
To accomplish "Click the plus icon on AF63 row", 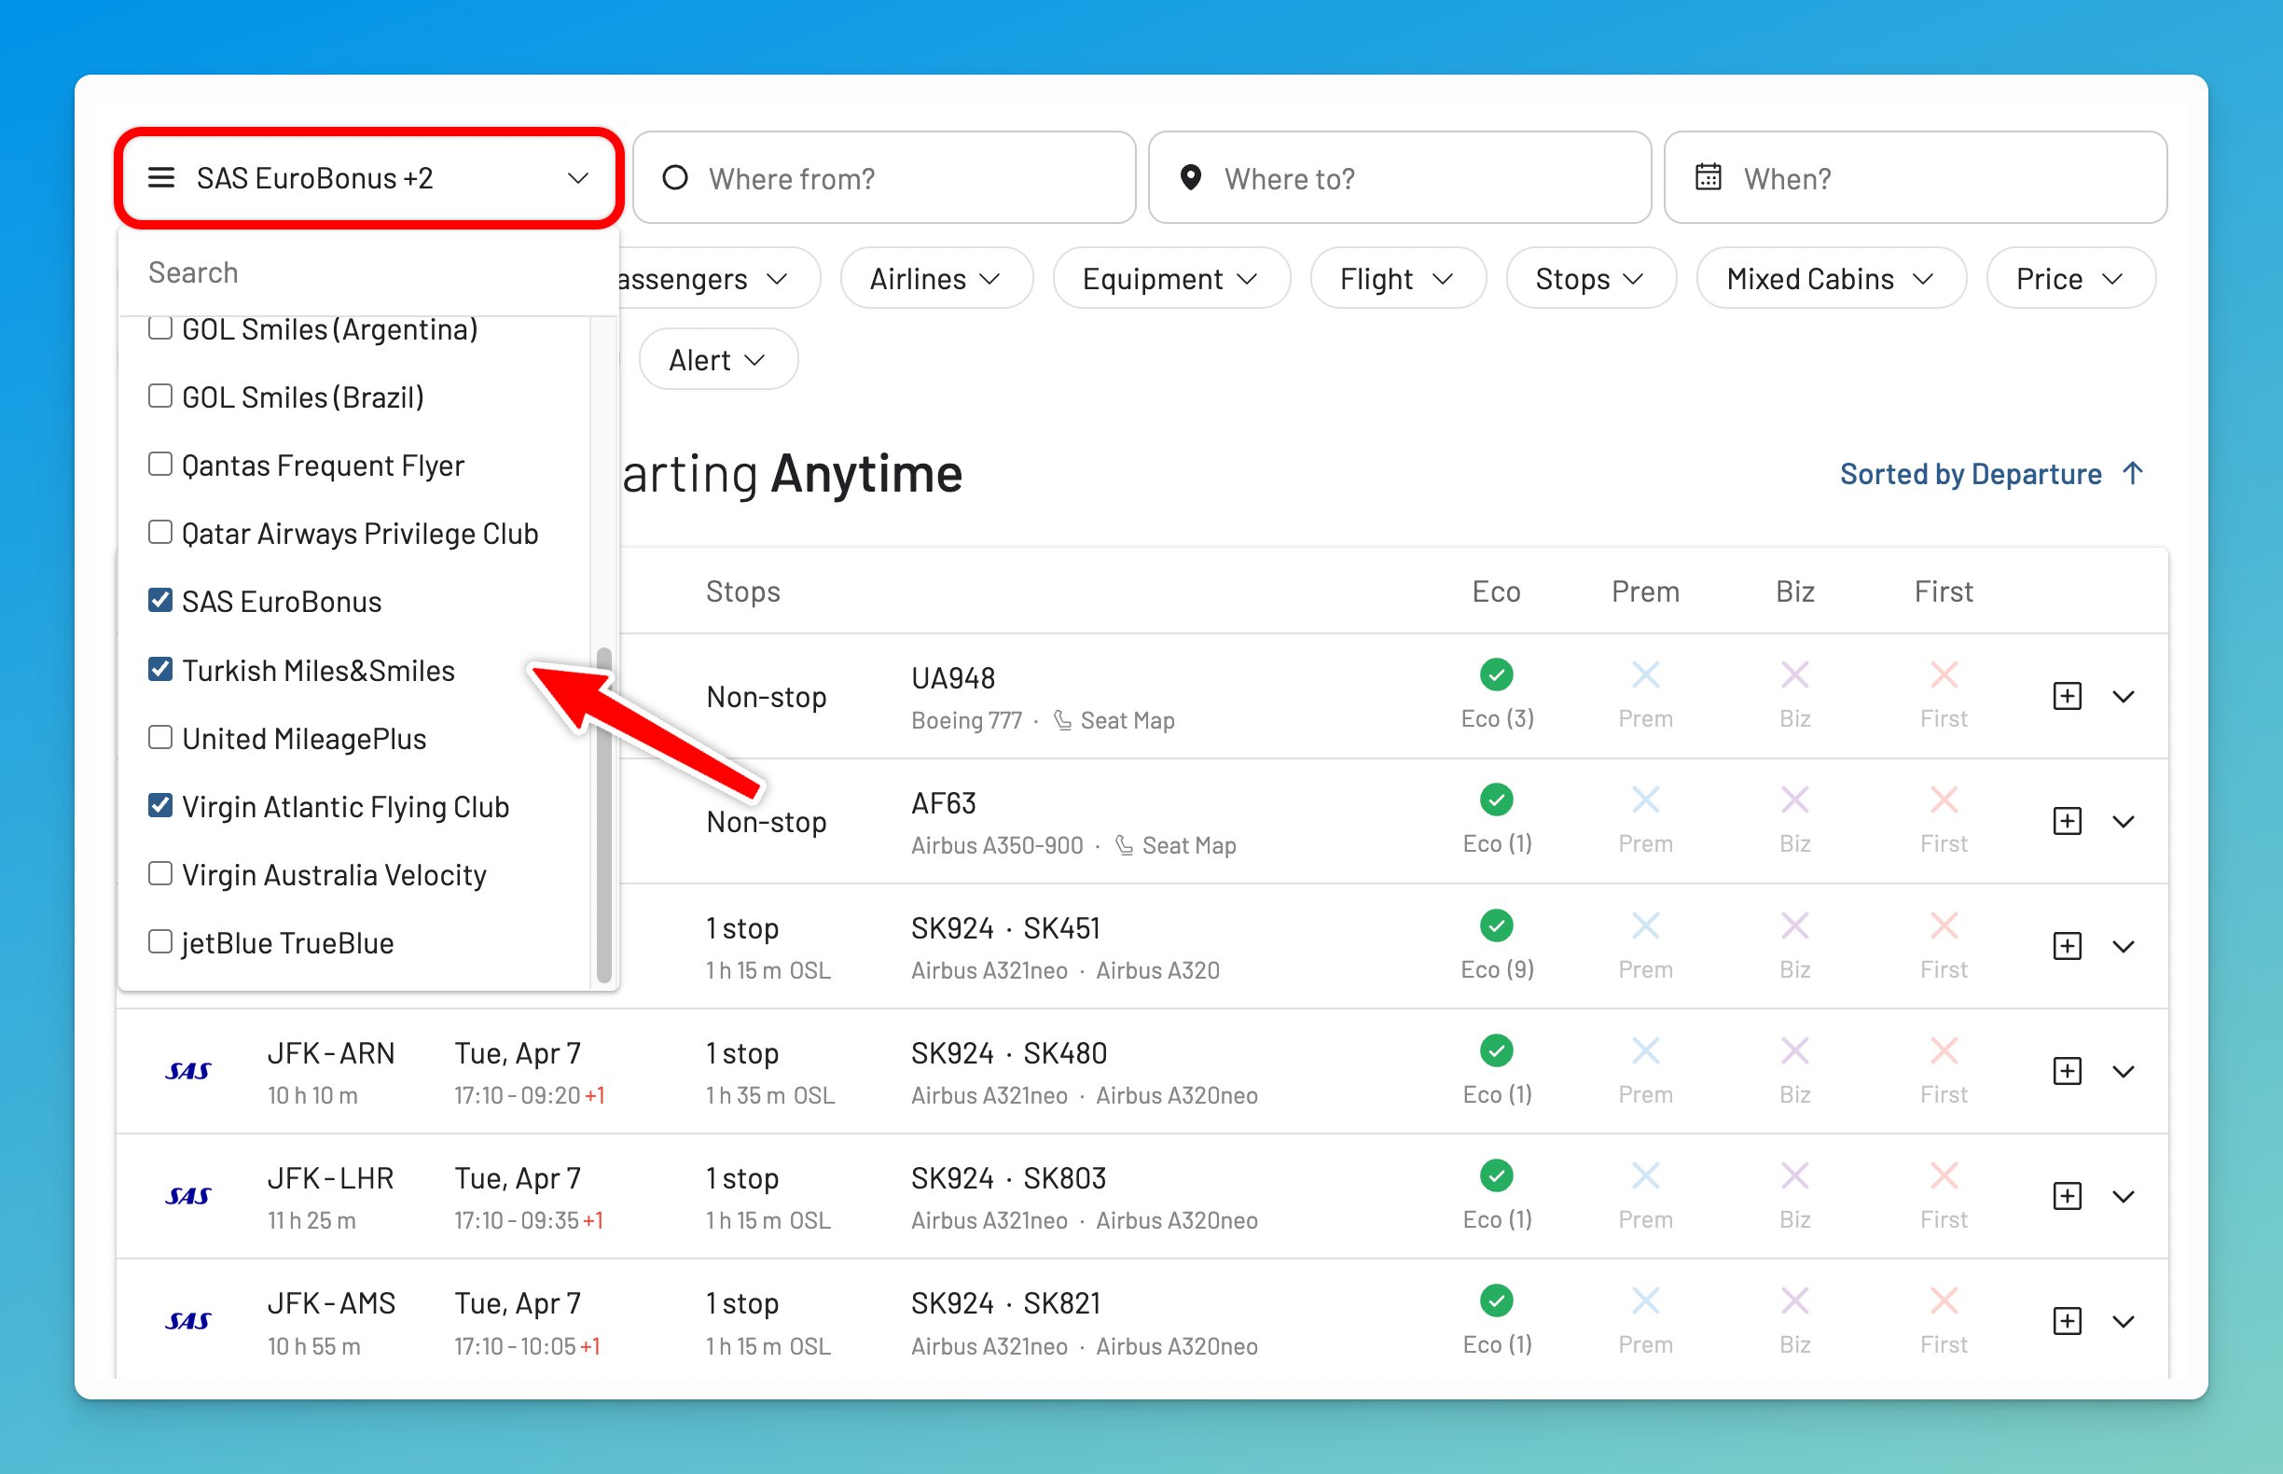I will (2067, 821).
